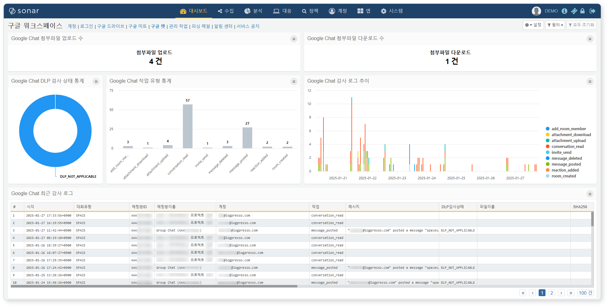Go to last page of logs
Viewport: 608px width, 307px height.
point(571,293)
